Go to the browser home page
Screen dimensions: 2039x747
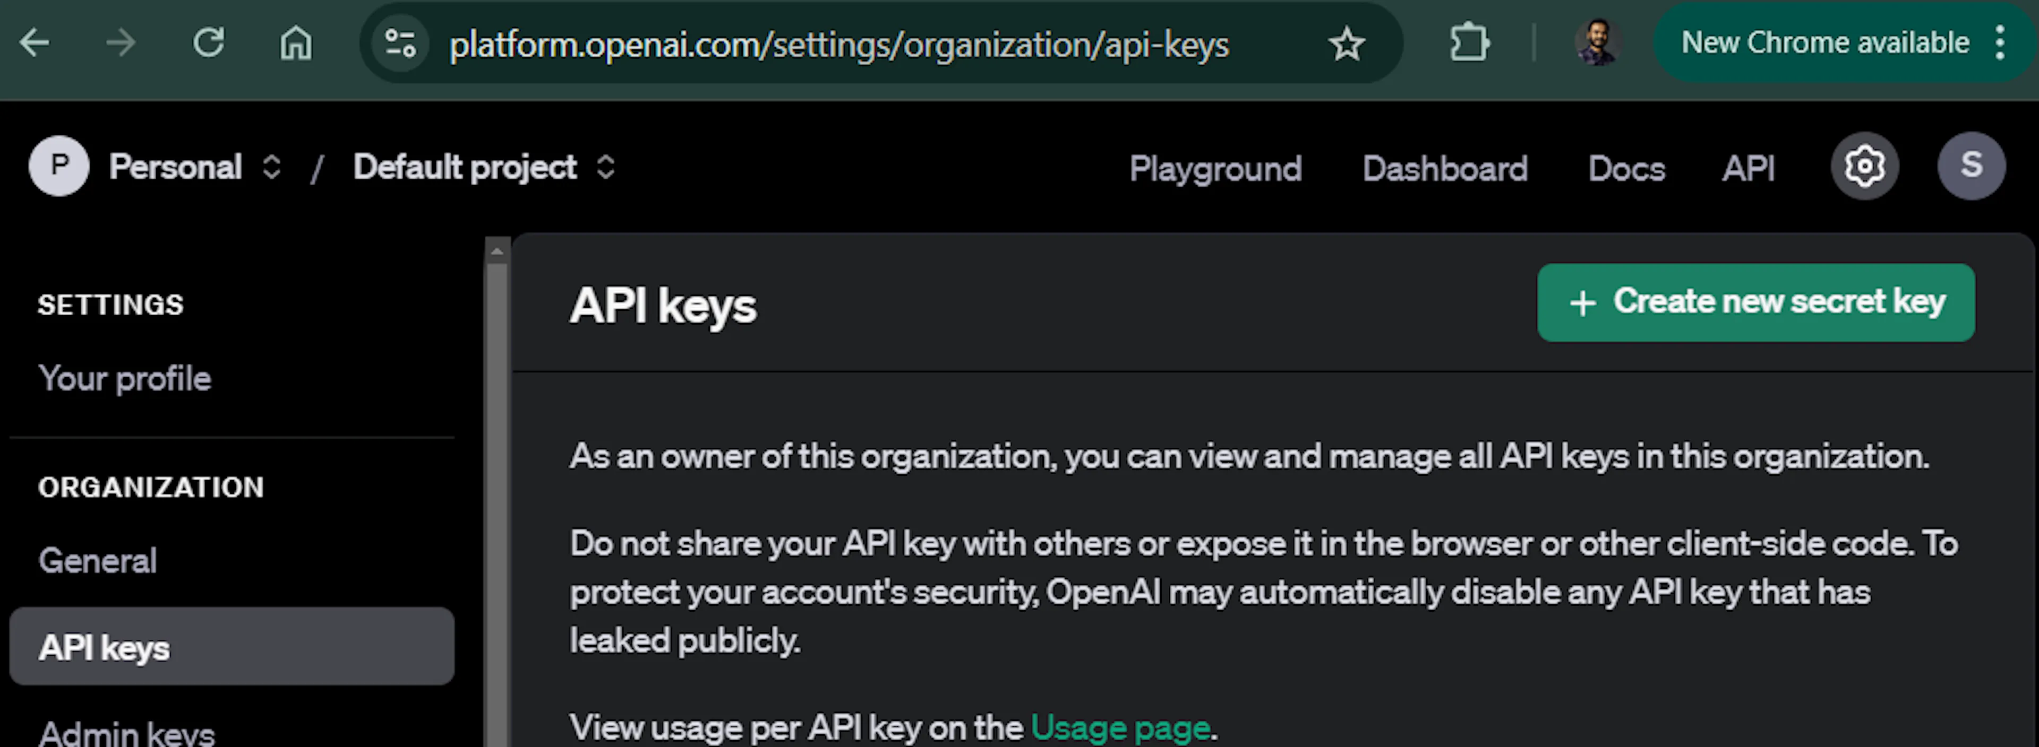click(296, 42)
